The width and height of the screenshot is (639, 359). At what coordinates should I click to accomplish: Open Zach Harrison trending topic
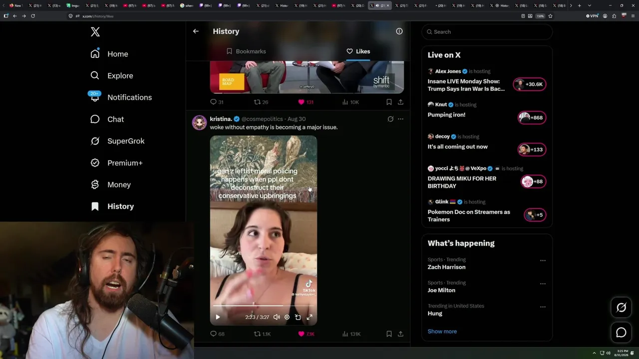click(x=446, y=267)
